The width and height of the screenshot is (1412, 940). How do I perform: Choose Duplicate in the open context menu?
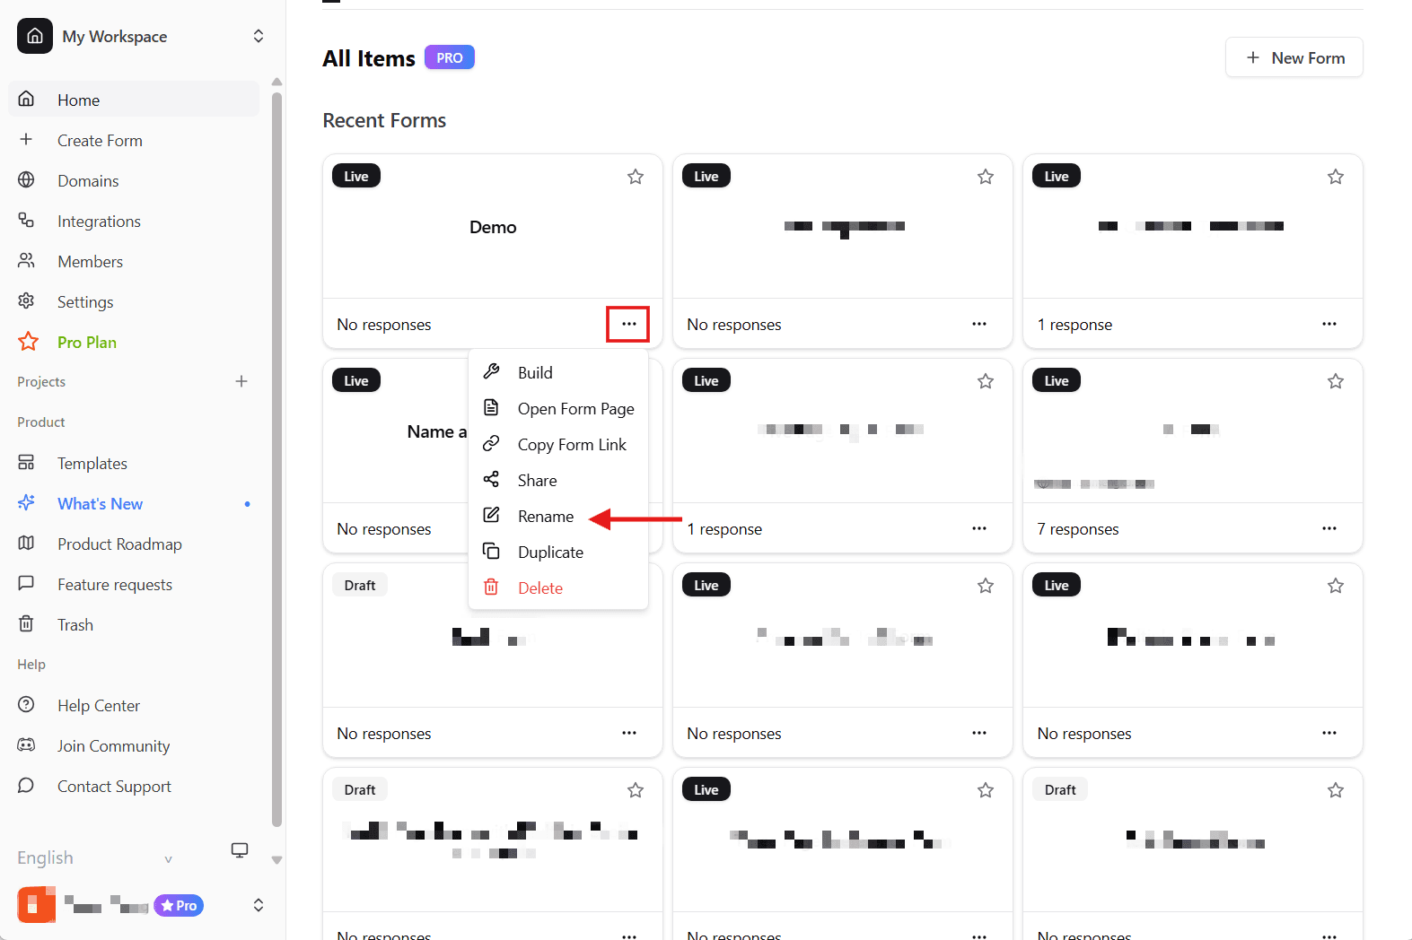[549, 552]
